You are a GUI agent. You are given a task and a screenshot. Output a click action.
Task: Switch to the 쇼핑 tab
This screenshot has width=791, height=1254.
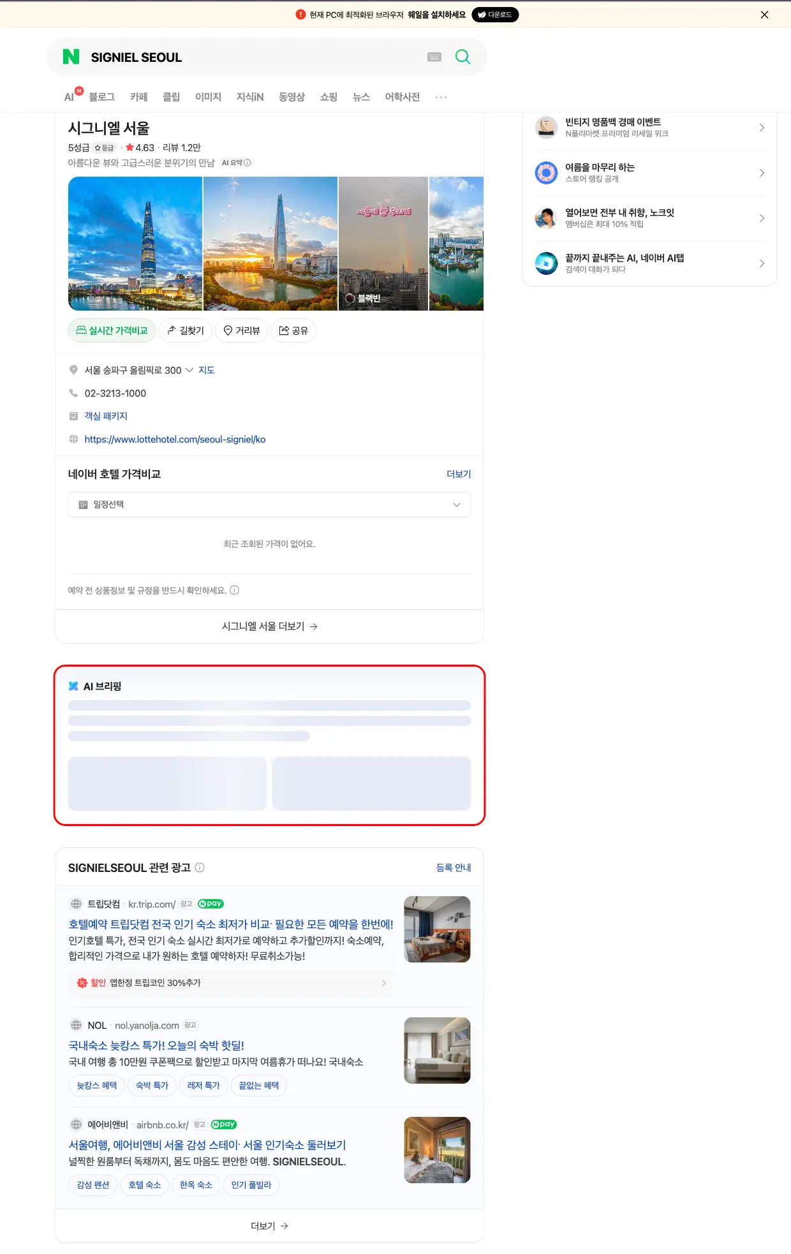(x=329, y=97)
